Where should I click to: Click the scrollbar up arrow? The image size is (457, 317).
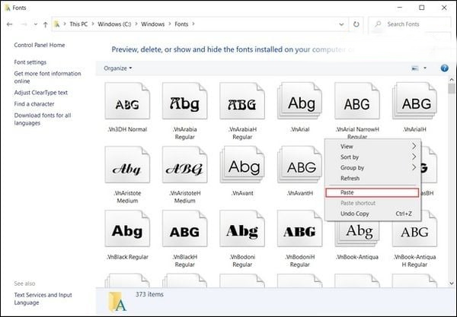(x=452, y=79)
